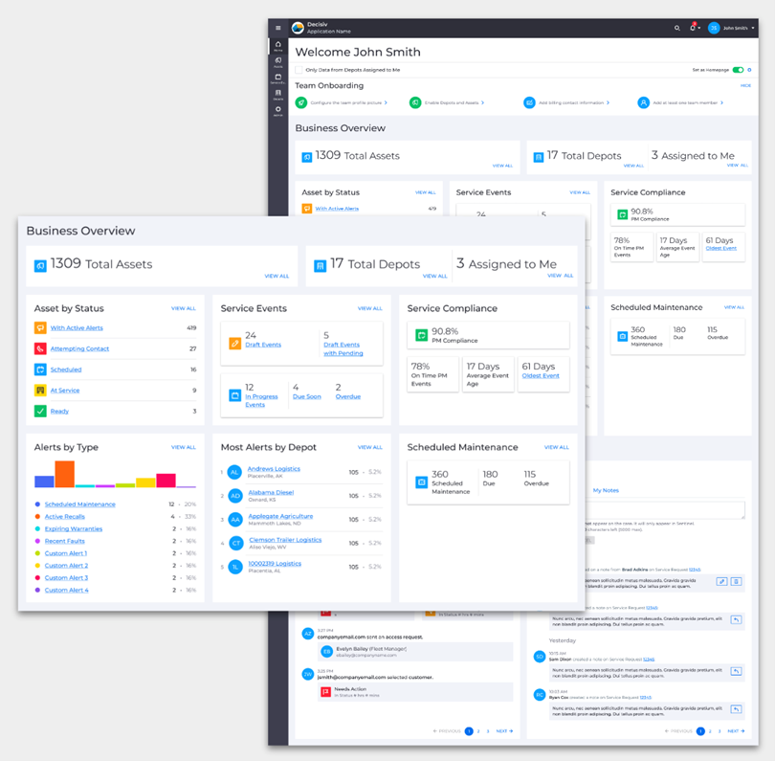The width and height of the screenshot is (775, 761).
Task: Select page 2 in the feed pagination
Action: 477,730
